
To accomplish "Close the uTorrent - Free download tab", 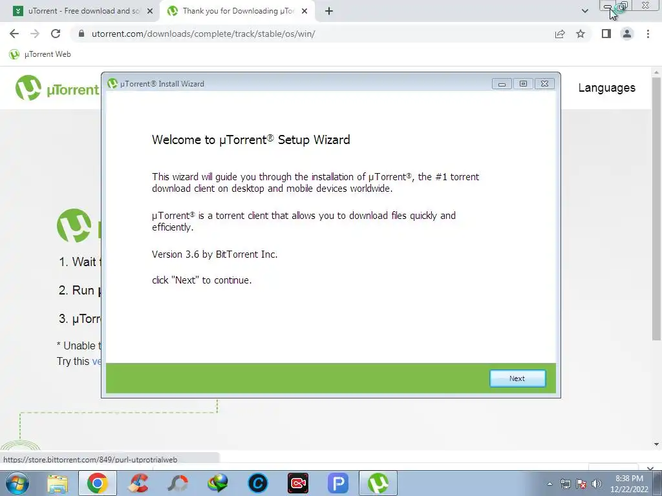I will point(150,12).
